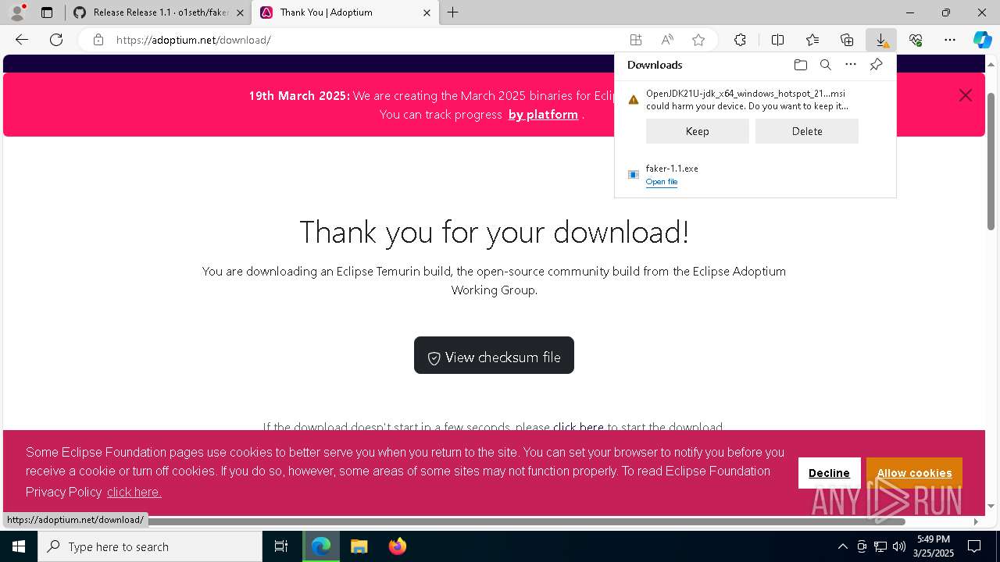
Task: Follow the 'click here' download link
Action: 578,427
